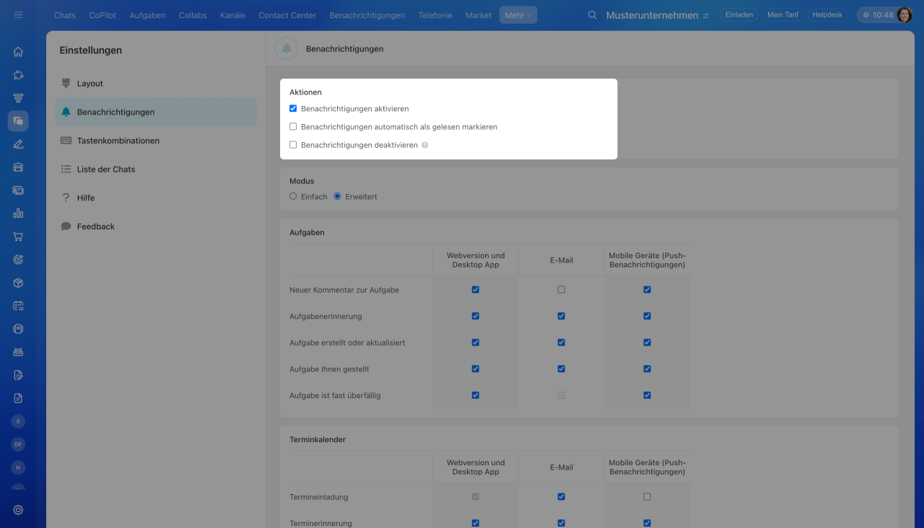This screenshot has height=528, width=924.
Task: Click the home icon in left sidebar
Action: click(x=18, y=52)
